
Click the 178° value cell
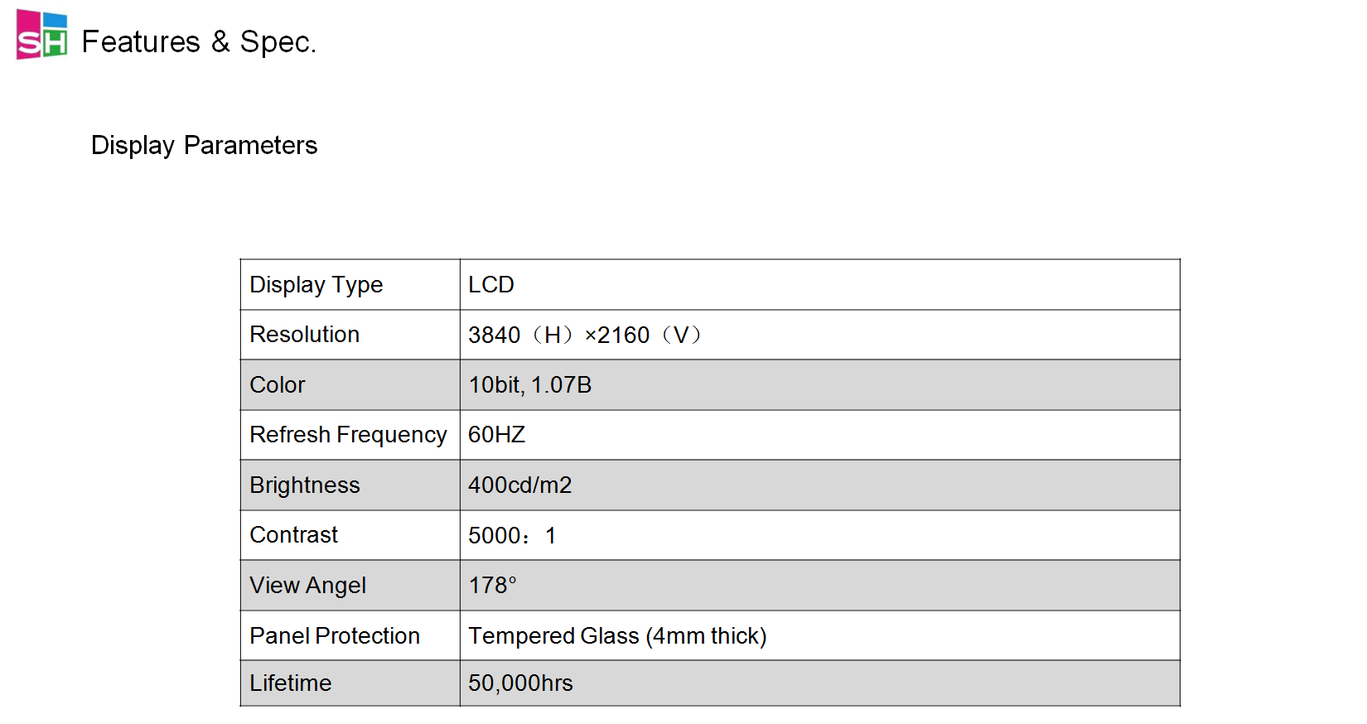tap(492, 586)
